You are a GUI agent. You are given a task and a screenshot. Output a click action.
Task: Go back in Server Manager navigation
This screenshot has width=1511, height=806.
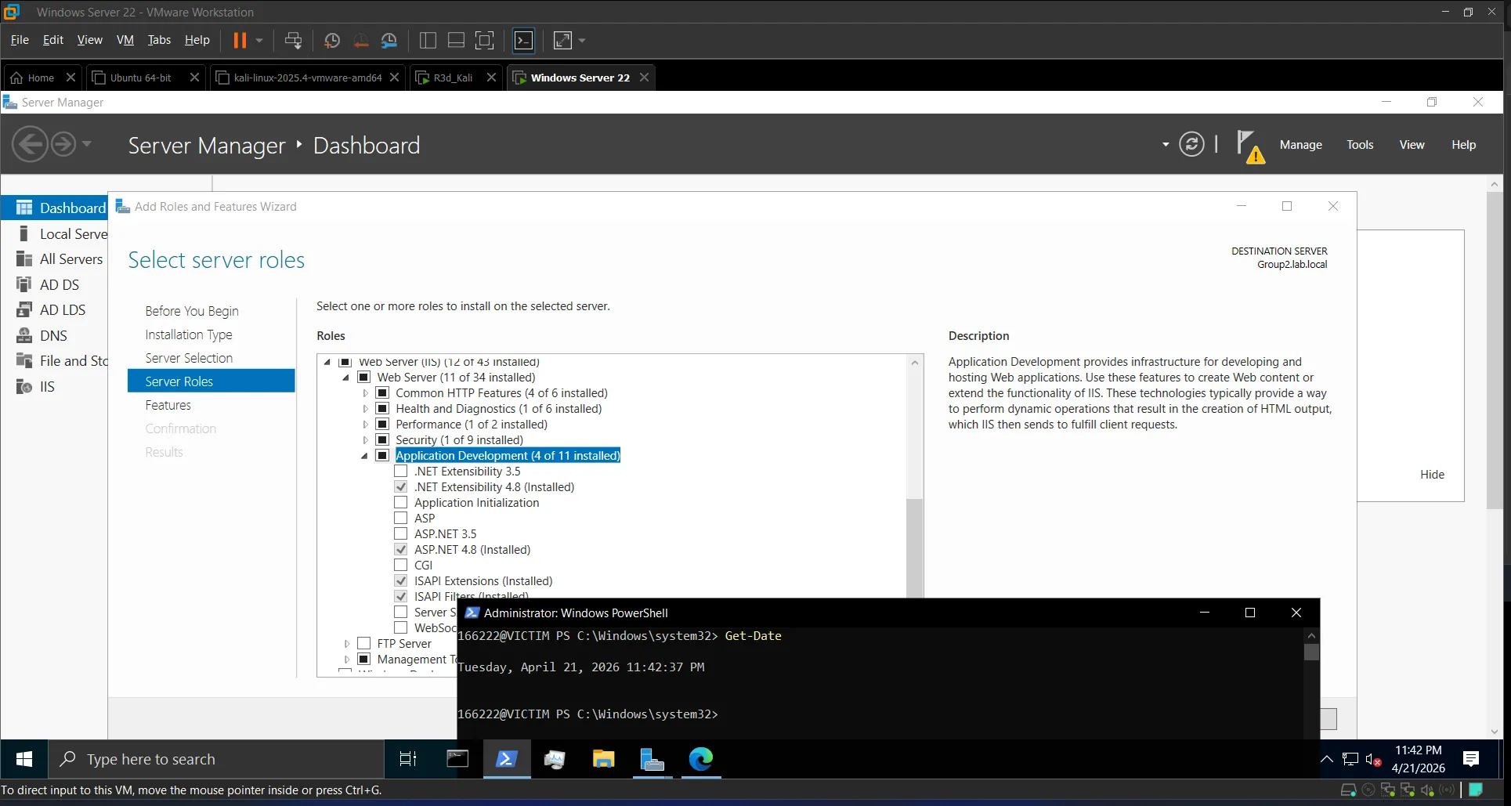tap(31, 145)
